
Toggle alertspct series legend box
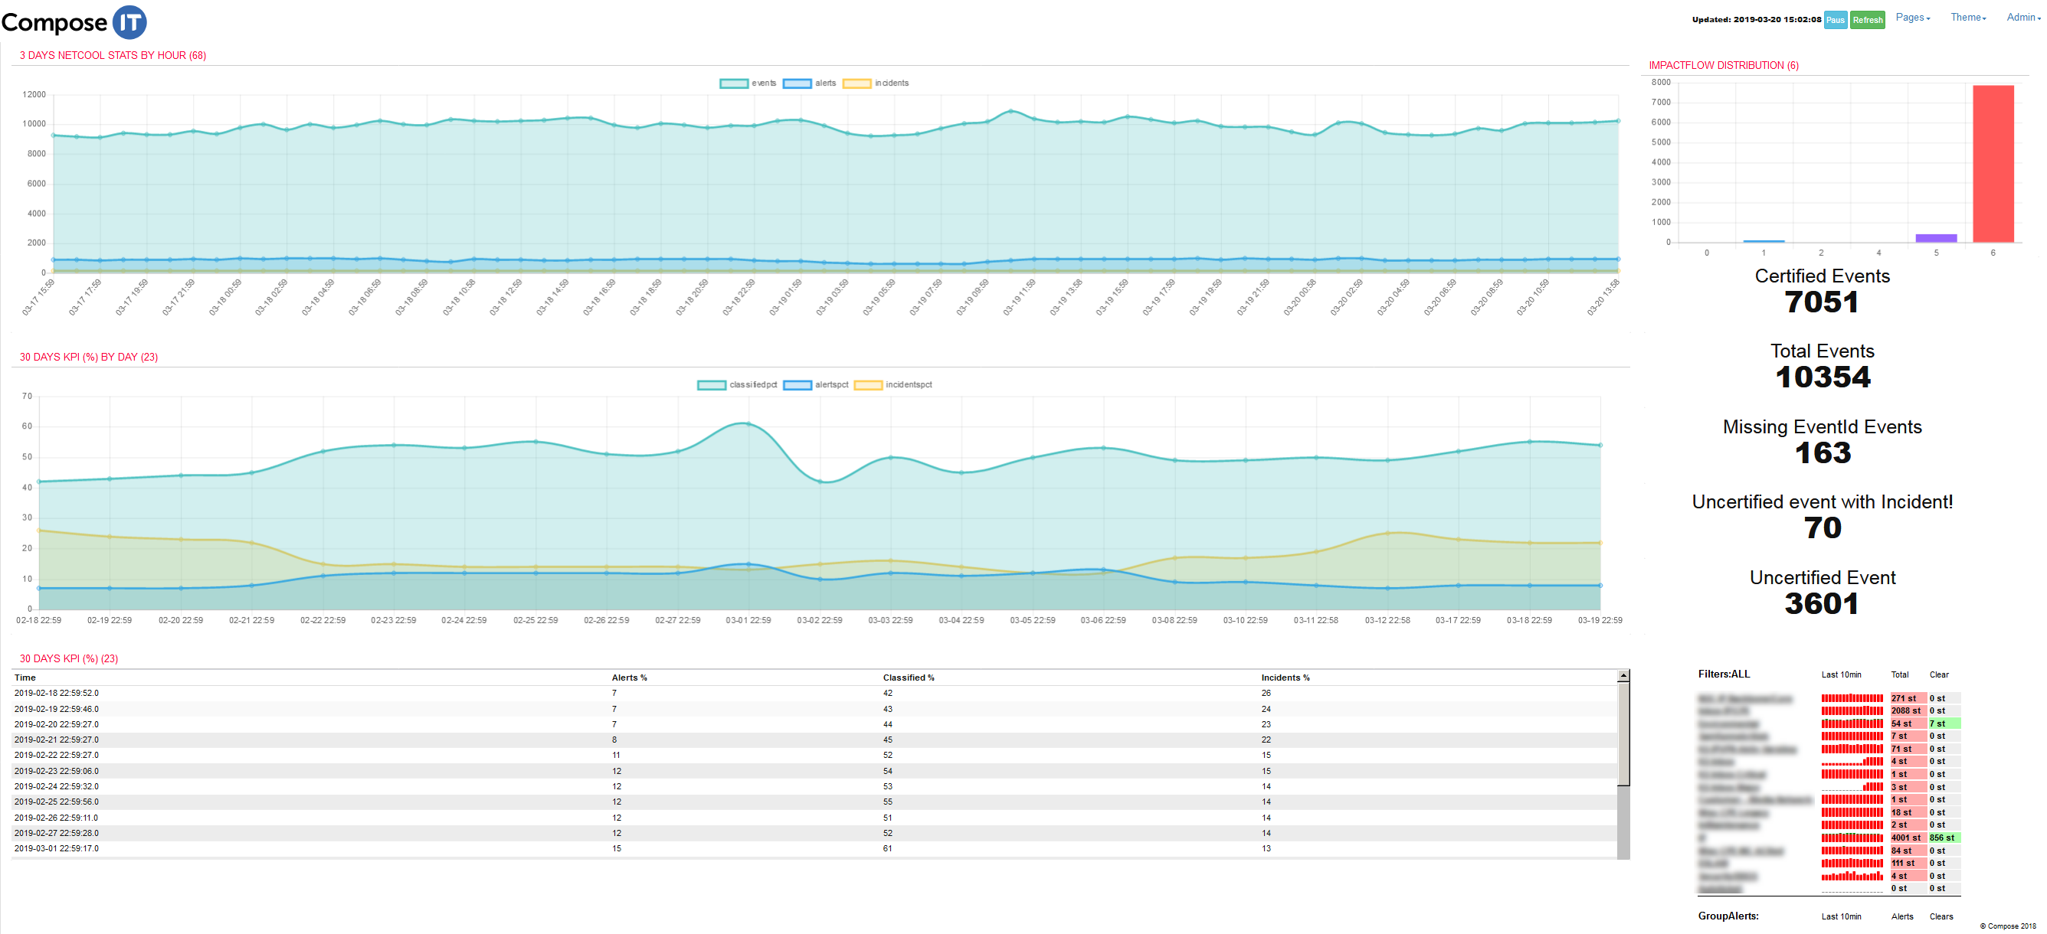pos(796,385)
